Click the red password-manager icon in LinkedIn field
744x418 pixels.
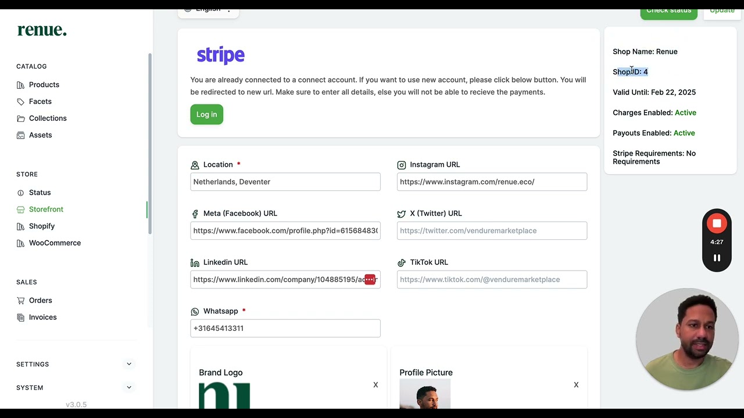[x=370, y=280]
